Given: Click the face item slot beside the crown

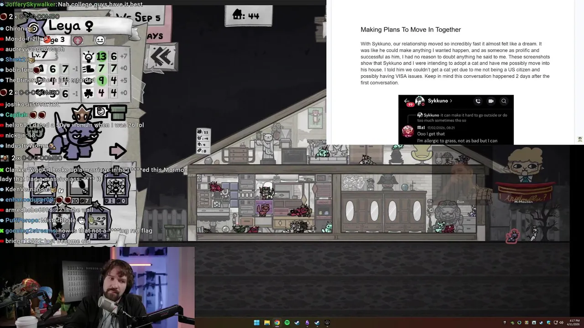Looking at the screenshot, I should (101, 112).
